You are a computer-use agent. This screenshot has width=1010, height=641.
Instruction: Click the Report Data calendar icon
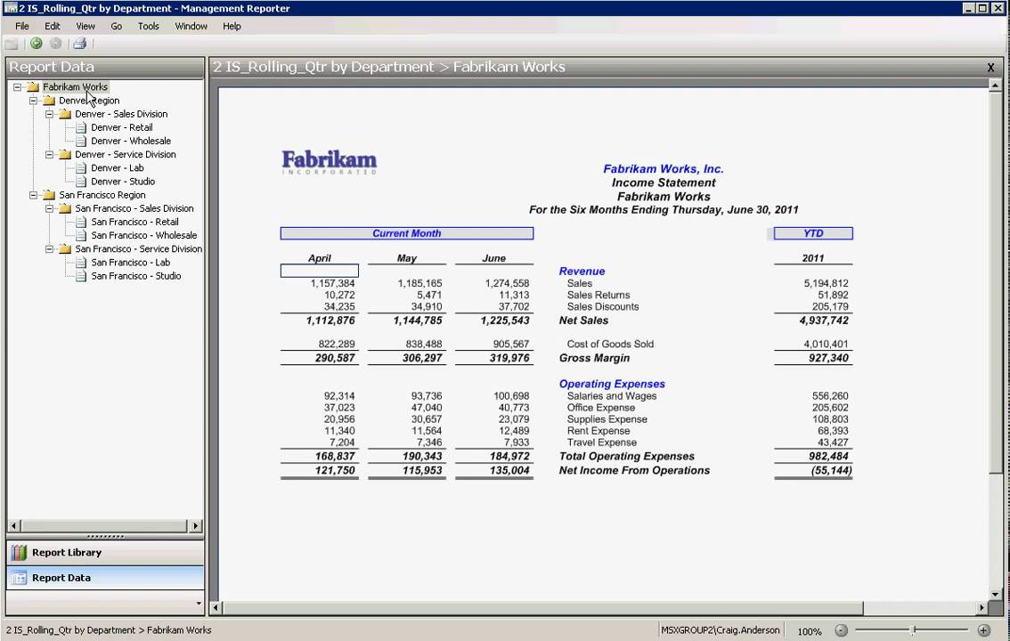click(20, 577)
